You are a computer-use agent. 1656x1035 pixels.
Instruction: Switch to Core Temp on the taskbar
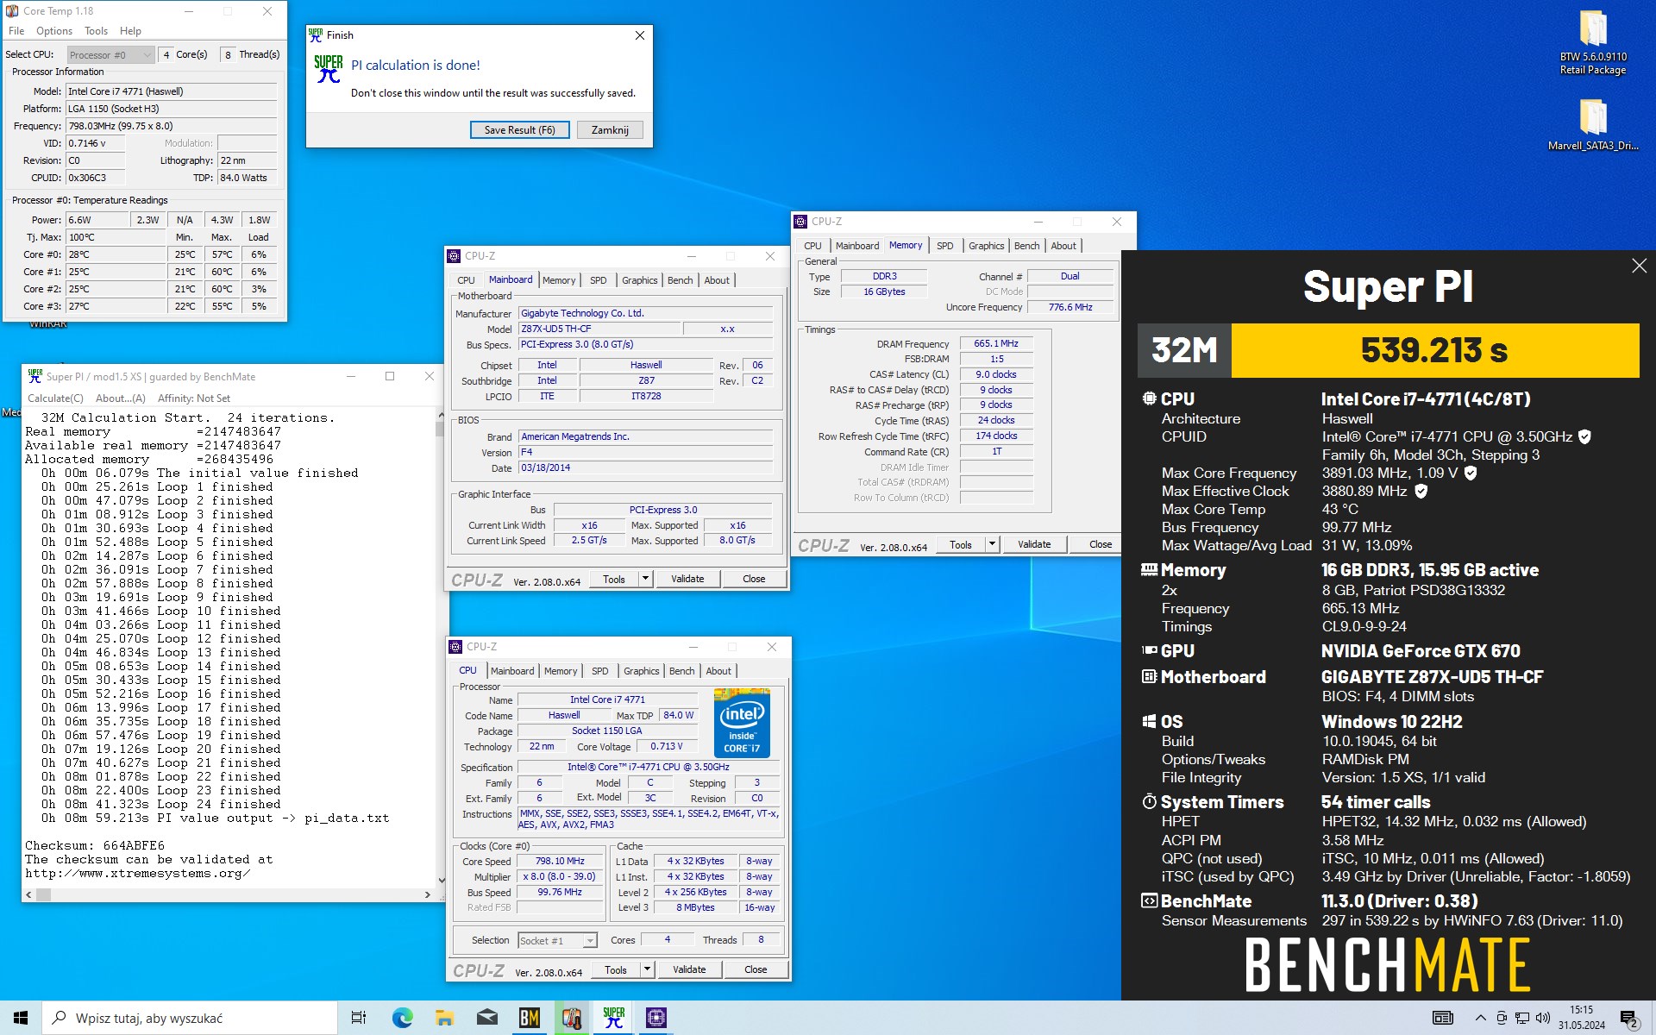[571, 1018]
